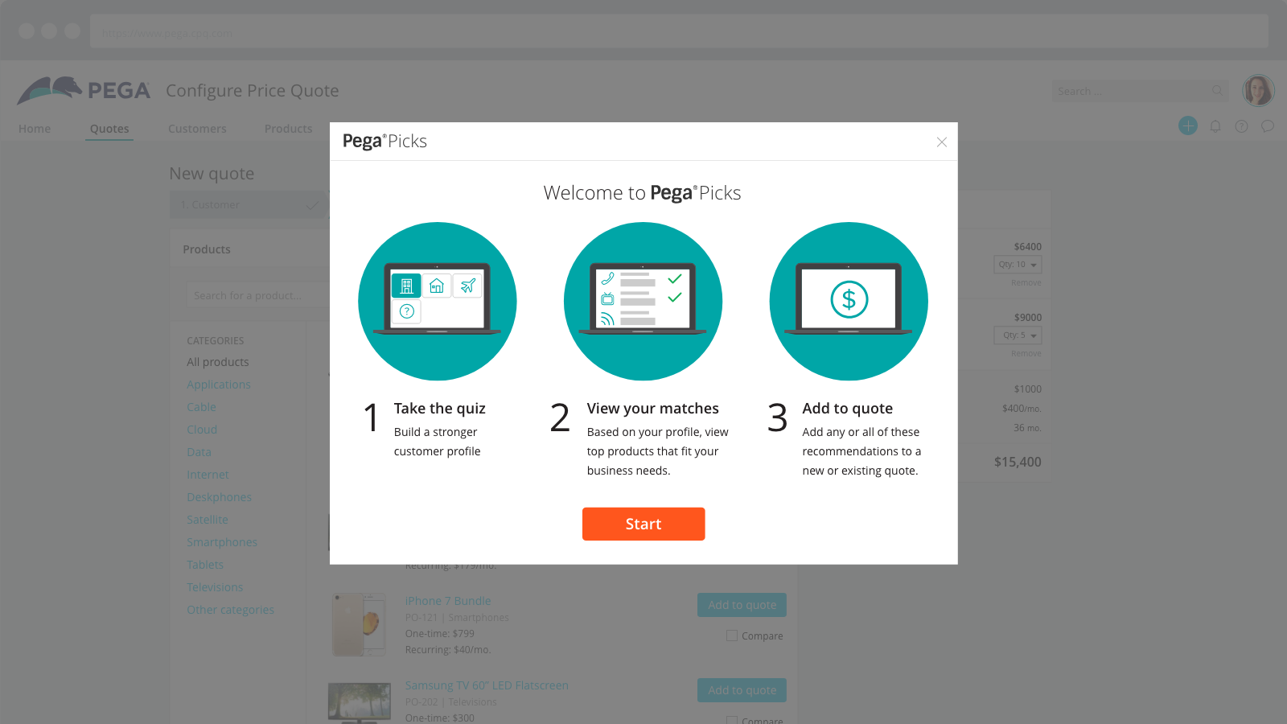Switch to the Home tab
This screenshot has height=724, width=1287.
[35, 129]
